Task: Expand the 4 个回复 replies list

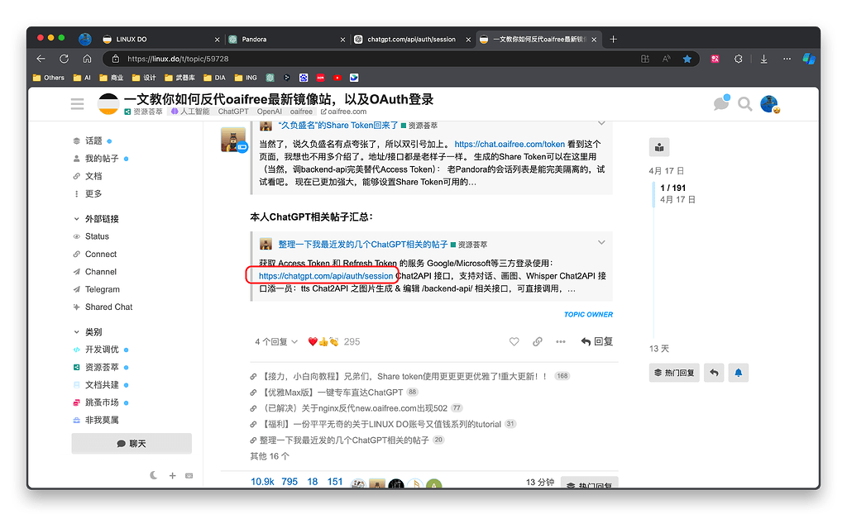Action: [x=276, y=341]
